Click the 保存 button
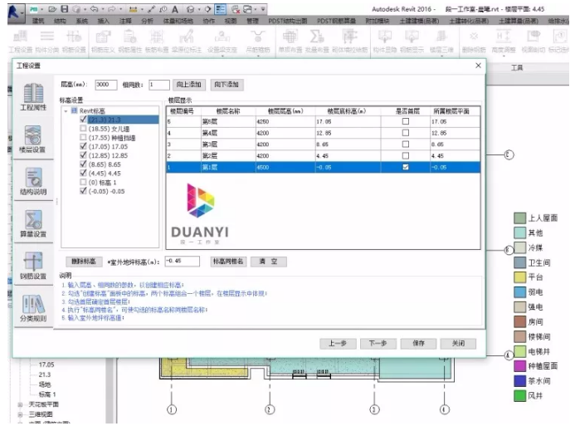 (418, 344)
